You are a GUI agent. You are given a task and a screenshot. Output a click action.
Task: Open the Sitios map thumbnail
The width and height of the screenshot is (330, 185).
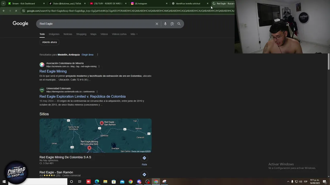point(95,136)
